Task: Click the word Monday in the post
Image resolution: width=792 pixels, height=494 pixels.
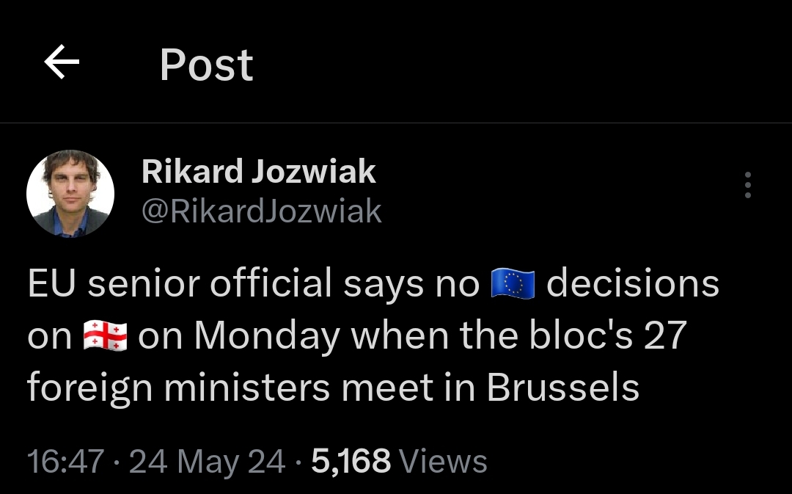Action: pyautogui.click(x=267, y=336)
